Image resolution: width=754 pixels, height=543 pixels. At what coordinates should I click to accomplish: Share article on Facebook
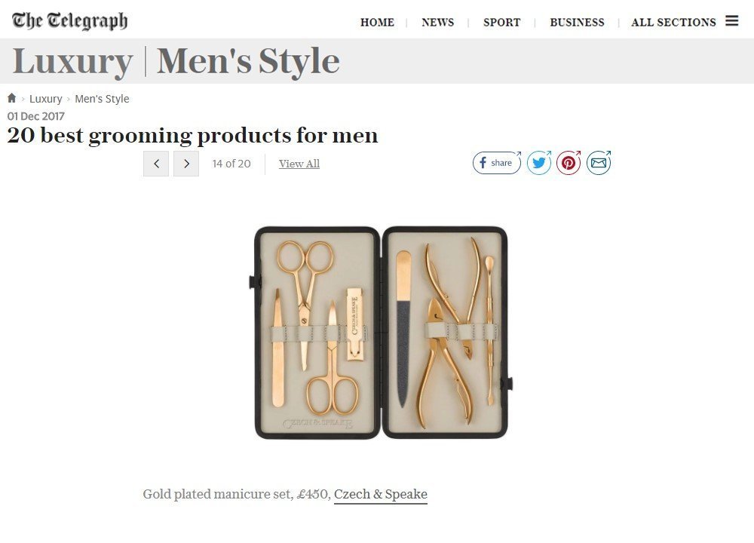click(x=497, y=163)
